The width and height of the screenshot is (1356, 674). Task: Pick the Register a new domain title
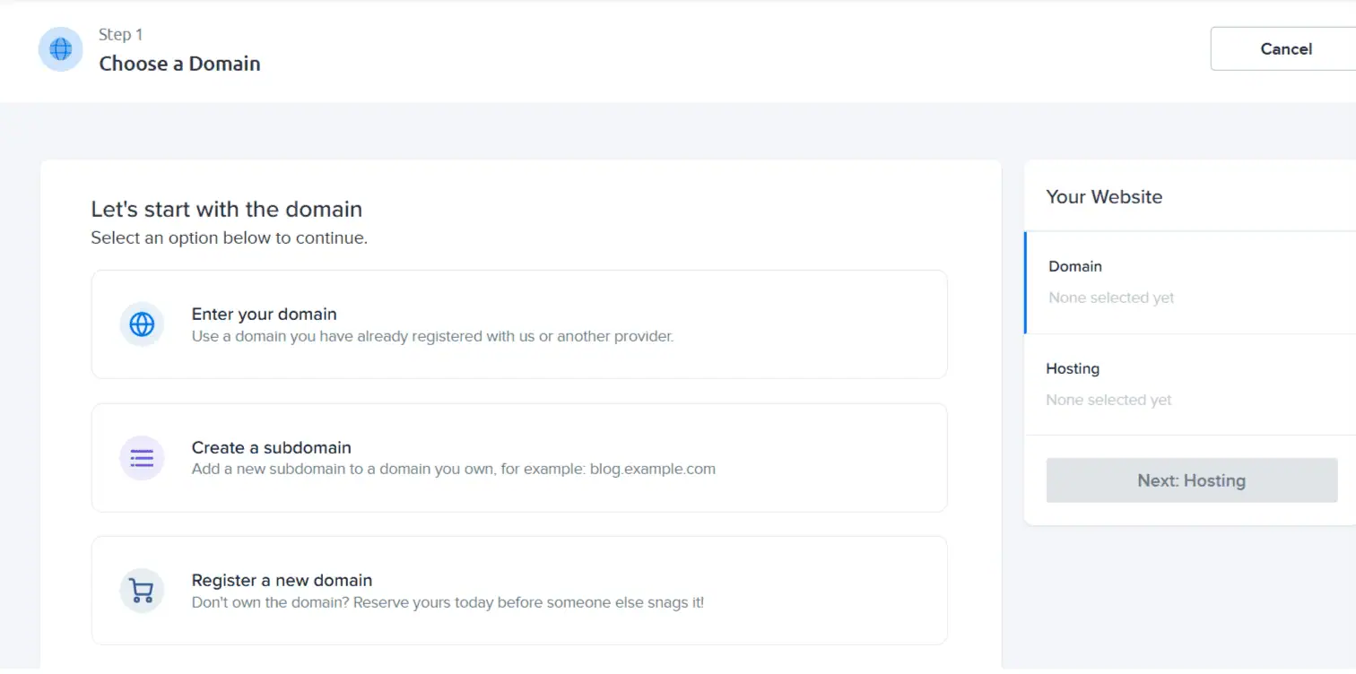[282, 580]
